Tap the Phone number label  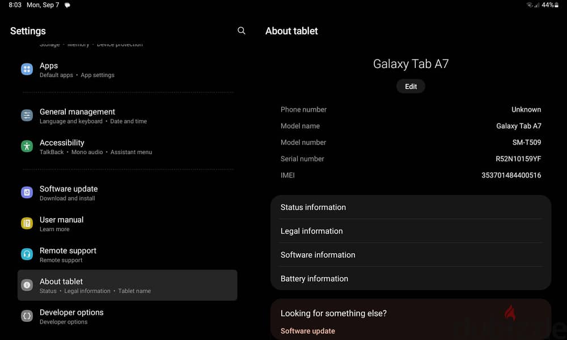coord(303,109)
